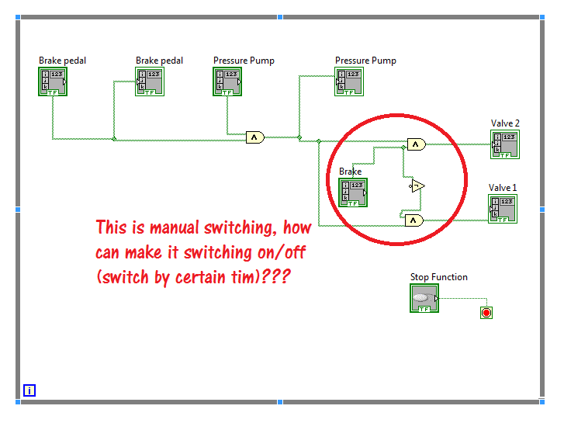Click the top-center loop resize handle
The image size is (564, 437).
point(280,17)
